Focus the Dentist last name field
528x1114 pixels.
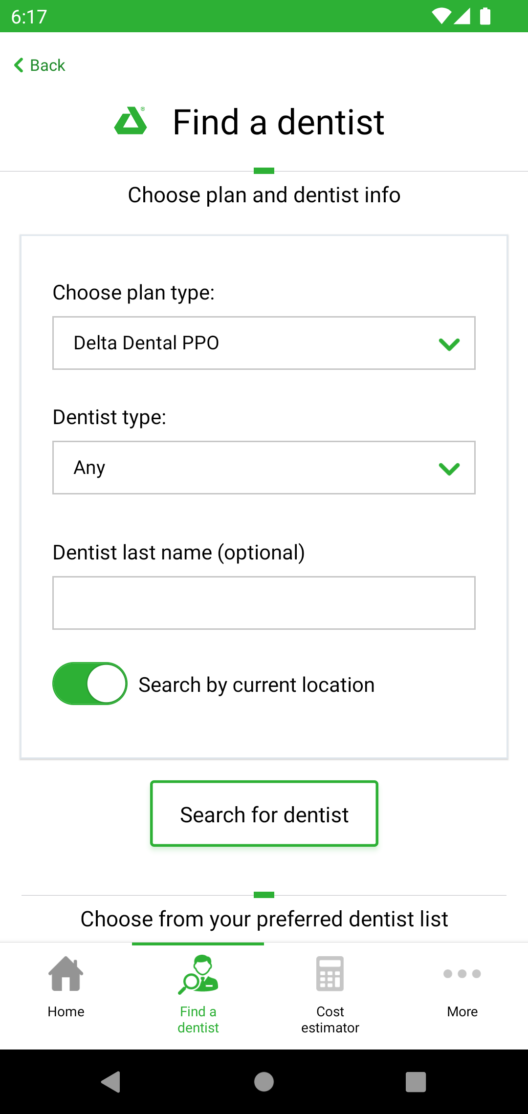264,603
